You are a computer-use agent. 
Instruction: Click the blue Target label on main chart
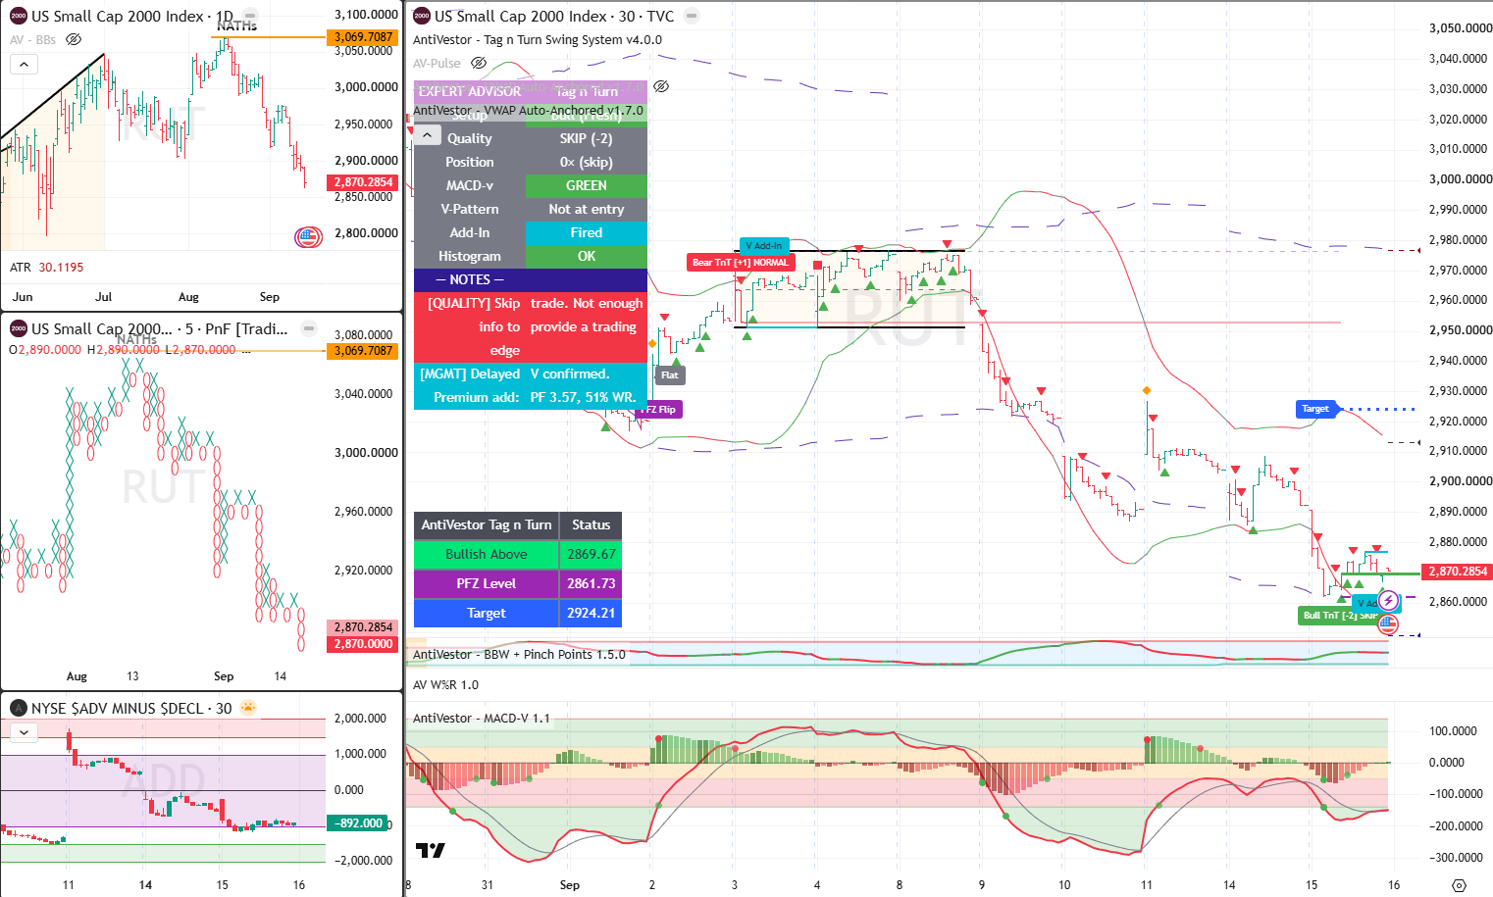pyautogui.click(x=1315, y=409)
